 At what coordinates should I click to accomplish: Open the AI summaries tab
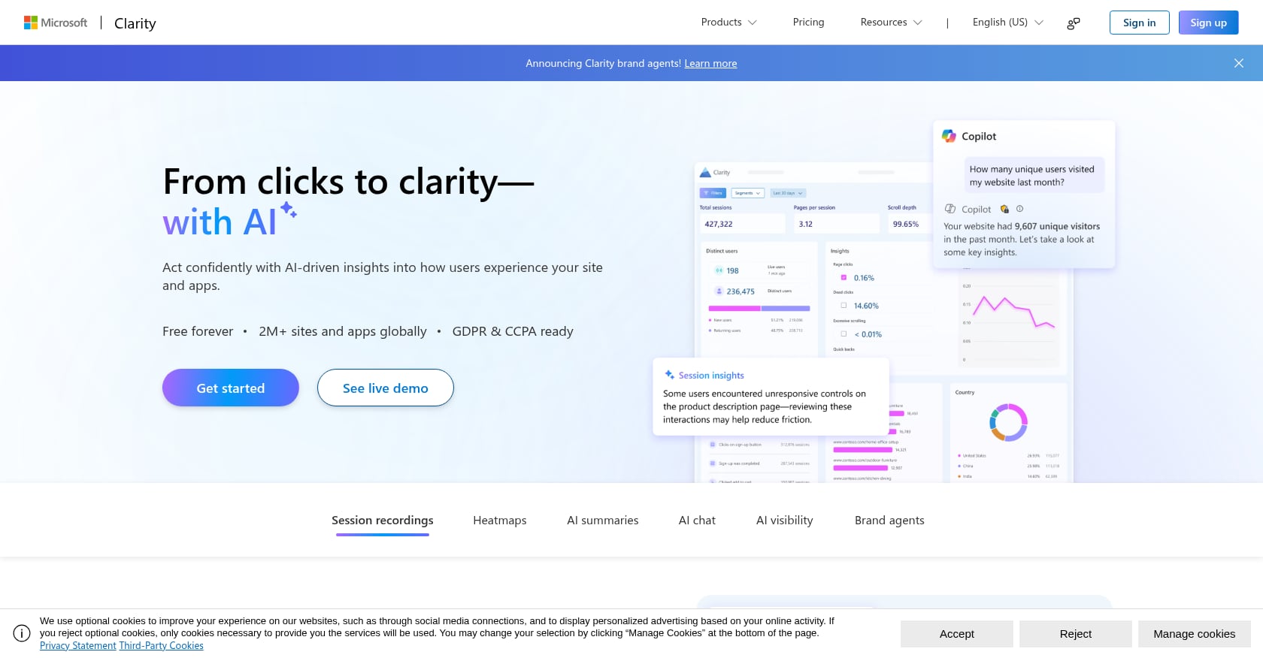pyautogui.click(x=603, y=521)
